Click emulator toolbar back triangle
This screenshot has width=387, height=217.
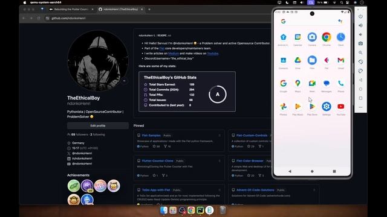(x=360, y=80)
